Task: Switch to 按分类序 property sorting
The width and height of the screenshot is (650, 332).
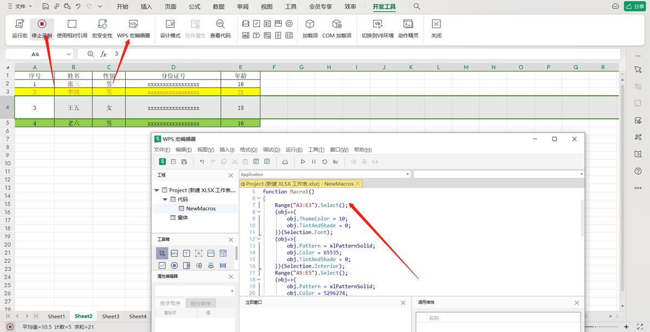Action: click(200, 303)
